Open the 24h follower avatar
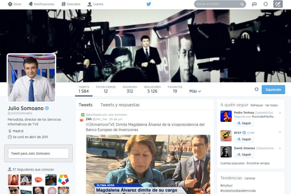 [x=38, y=180]
